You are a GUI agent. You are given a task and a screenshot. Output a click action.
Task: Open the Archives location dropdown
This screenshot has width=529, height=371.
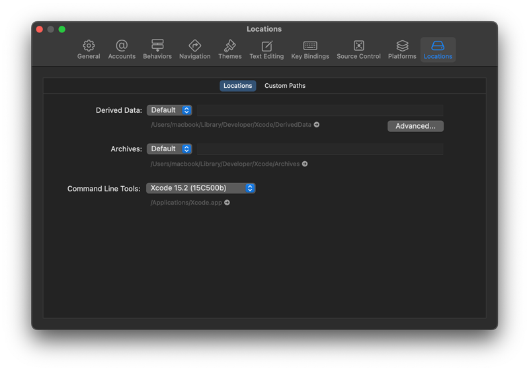click(x=169, y=149)
